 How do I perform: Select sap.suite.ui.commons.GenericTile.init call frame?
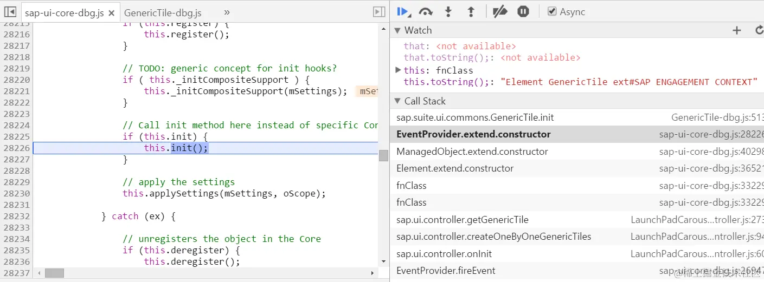[x=577, y=117]
